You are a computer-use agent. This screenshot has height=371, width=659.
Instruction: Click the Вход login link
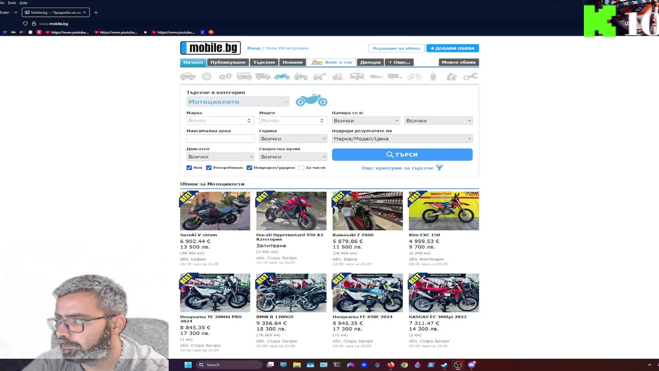click(253, 48)
